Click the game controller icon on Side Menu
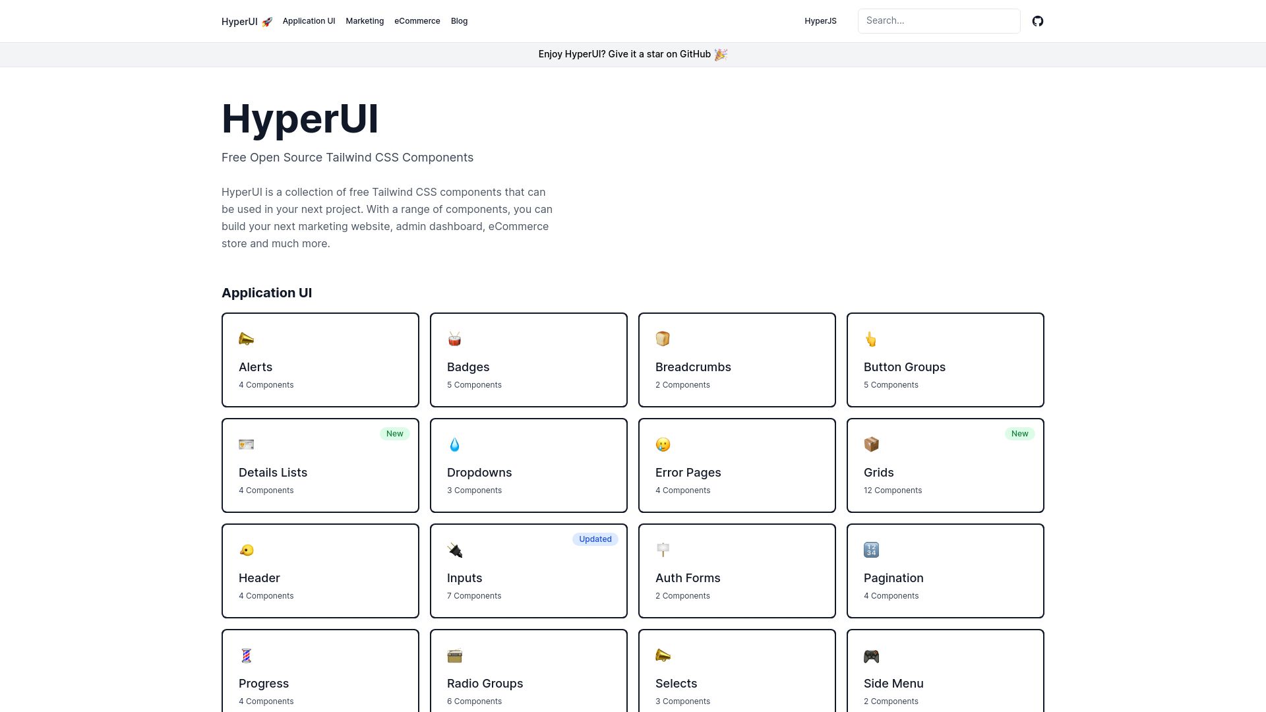The image size is (1266, 712). tap(871, 655)
